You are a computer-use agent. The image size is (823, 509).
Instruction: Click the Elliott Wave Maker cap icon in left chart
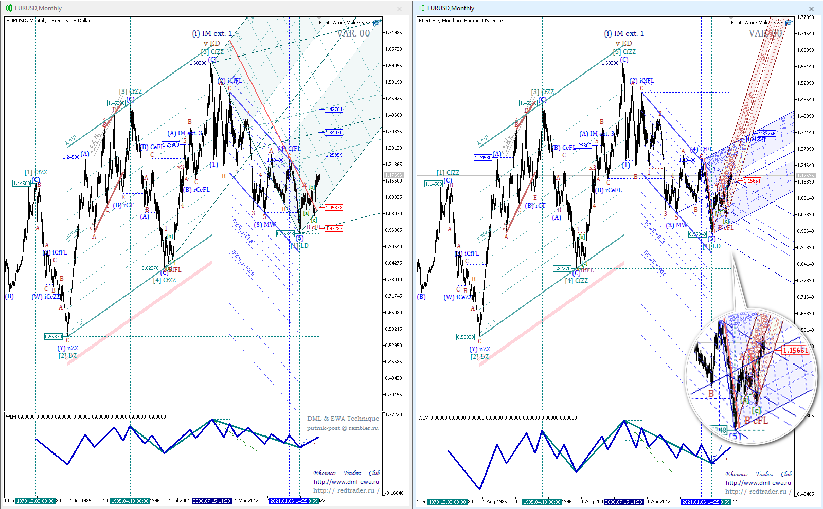[x=377, y=22]
